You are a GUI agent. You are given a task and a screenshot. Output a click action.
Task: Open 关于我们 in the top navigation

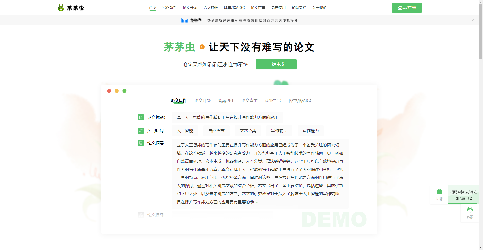tap(319, 8)
